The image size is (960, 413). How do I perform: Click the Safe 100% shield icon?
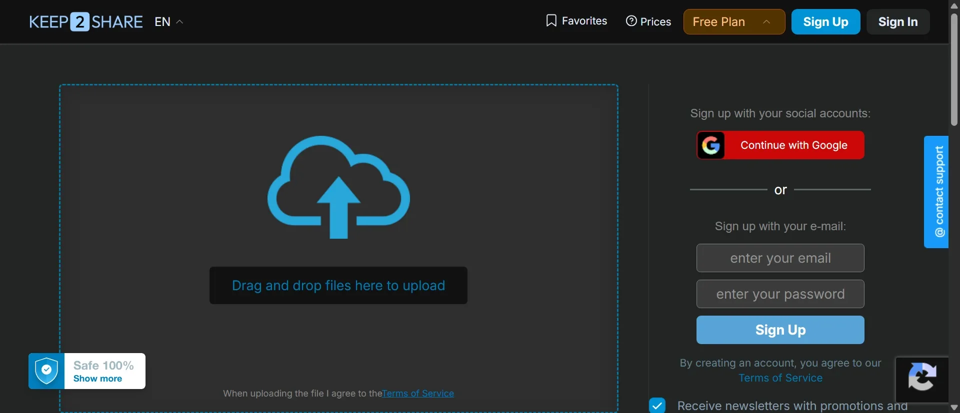tap(46, 371)
